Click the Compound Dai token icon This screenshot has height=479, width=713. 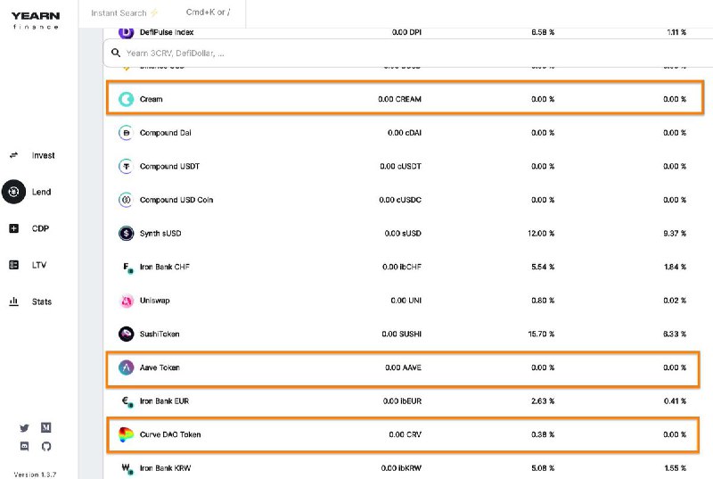click(126, 132)
